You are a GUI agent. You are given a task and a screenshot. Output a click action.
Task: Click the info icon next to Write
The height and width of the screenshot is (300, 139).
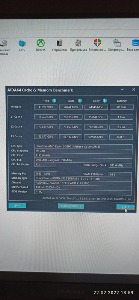click(80, 100)
